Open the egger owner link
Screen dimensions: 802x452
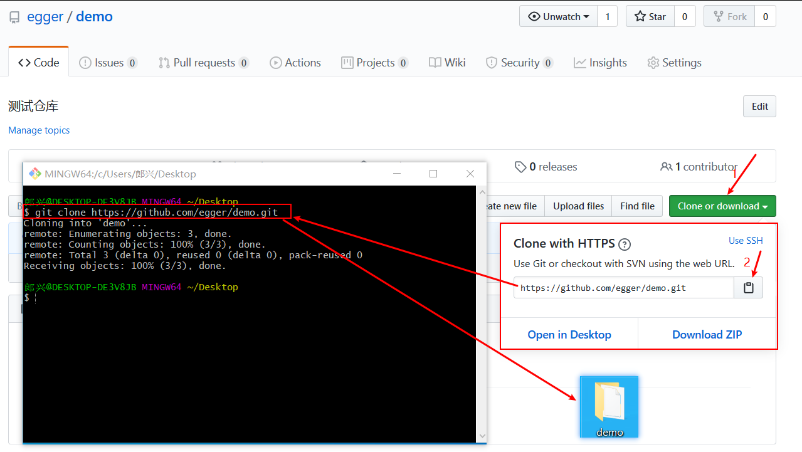pyautogui.click(x=45, y=16)
